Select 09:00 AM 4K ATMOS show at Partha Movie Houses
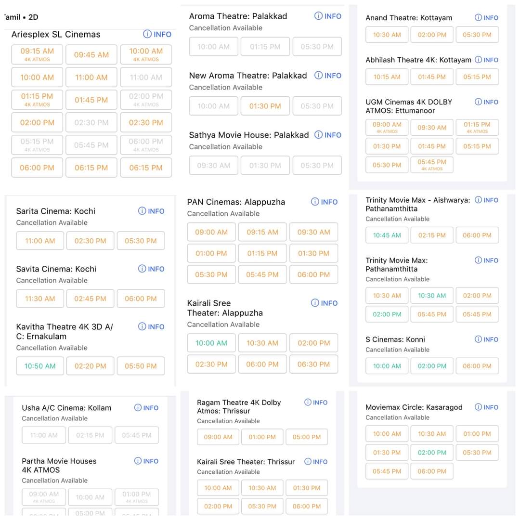520x520 pixels. pyautogui.click(x=44, y=497)
